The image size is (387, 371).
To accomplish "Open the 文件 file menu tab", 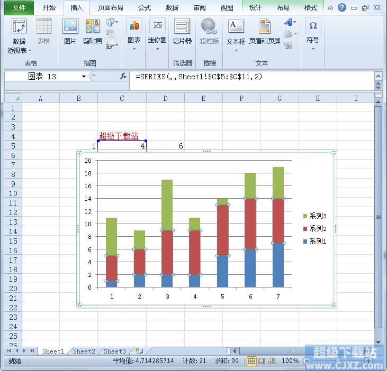I will tap(19, 8).
